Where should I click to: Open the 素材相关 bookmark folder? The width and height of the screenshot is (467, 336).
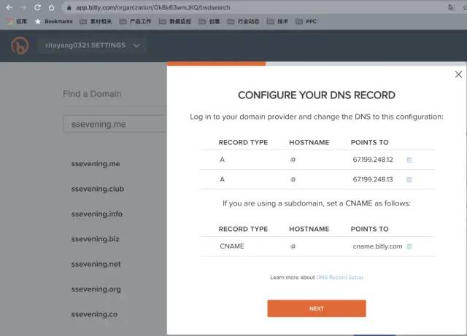pyautogui.click(x=96, y=21)
